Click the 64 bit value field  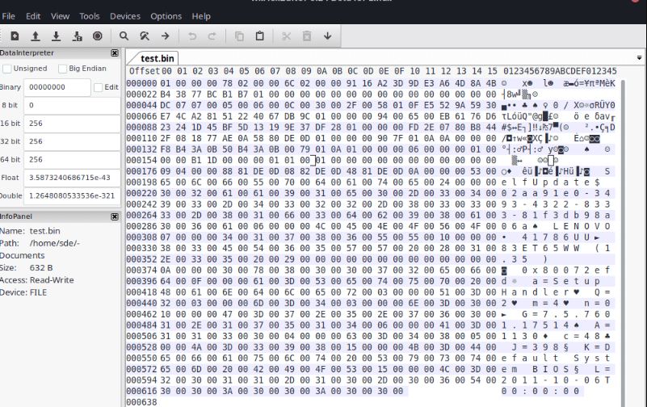pyautogui.click(x=72, y=160)
